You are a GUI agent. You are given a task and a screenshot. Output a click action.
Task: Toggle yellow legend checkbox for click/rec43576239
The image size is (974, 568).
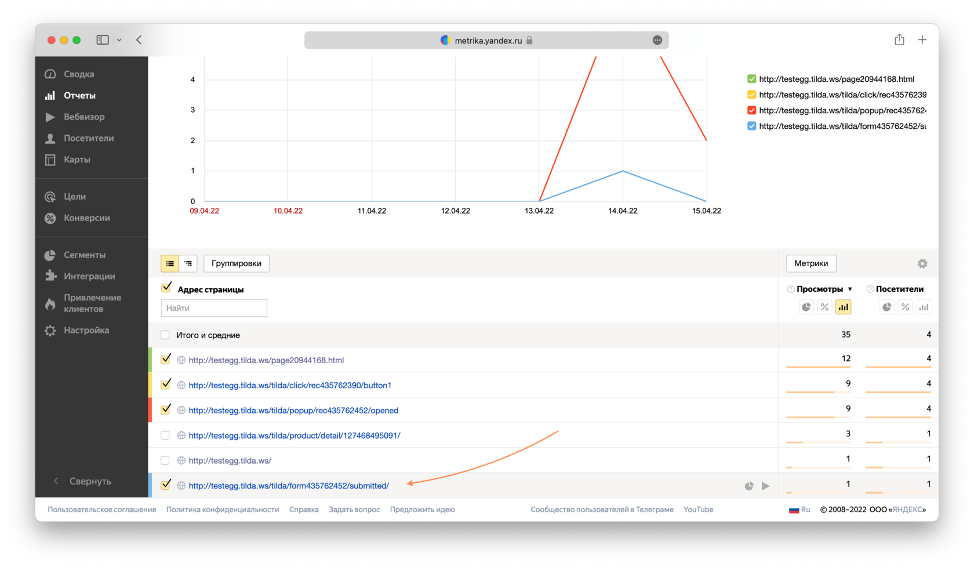pyautogui.click(x=751, y=95)
